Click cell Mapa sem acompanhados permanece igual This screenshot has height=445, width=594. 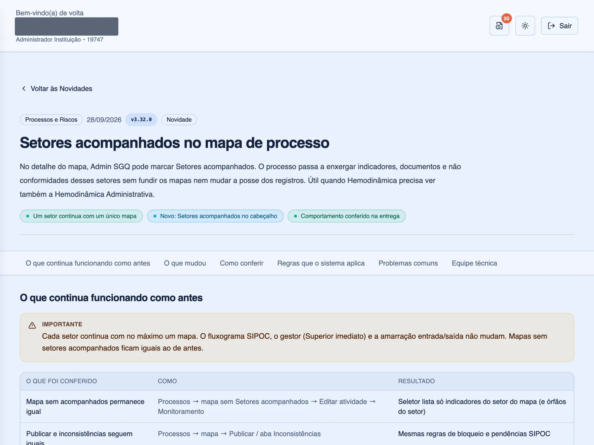click(85, 406)
